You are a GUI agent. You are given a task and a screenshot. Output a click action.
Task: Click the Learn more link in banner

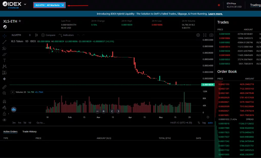tap(215, 14)
